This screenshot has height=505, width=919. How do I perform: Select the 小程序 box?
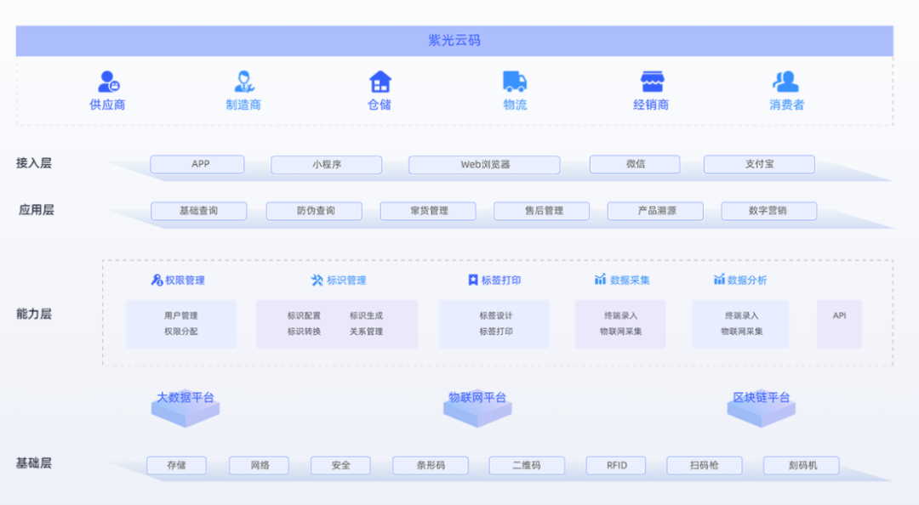[327, 165]
